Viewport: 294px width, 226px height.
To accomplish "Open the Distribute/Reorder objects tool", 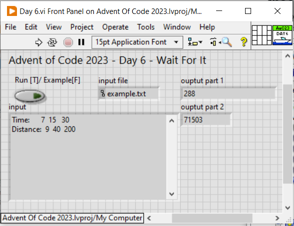I will tap(213, 42).
